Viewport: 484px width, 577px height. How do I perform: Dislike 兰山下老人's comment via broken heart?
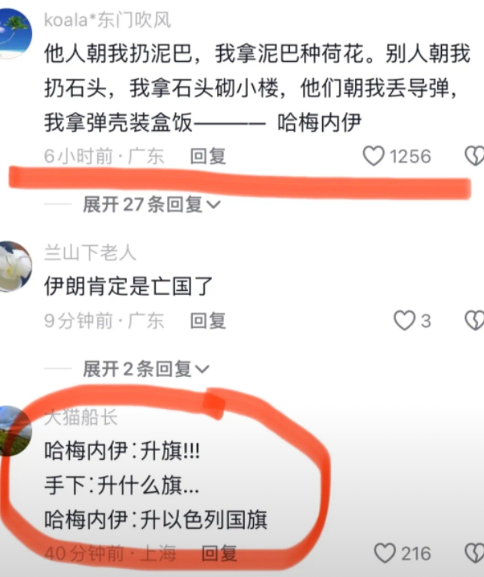pos(474,320)
